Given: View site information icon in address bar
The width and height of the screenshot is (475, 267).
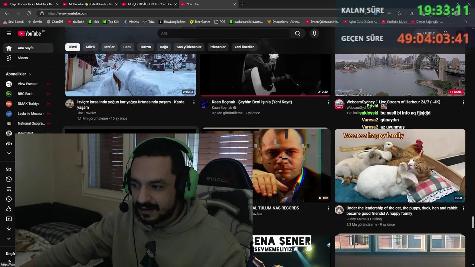Looking at the screenshot, I should (42, 13).
